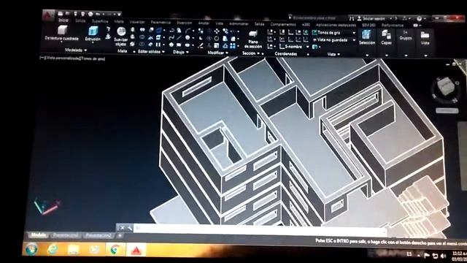Click the Iniciar sesión user icon
Viewport: 467px width, 263px height.
359,18
